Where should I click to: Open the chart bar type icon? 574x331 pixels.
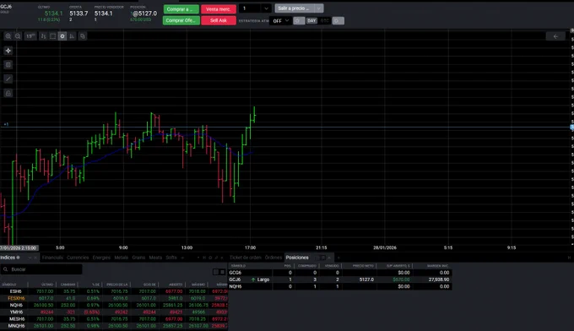pos(43,35)
